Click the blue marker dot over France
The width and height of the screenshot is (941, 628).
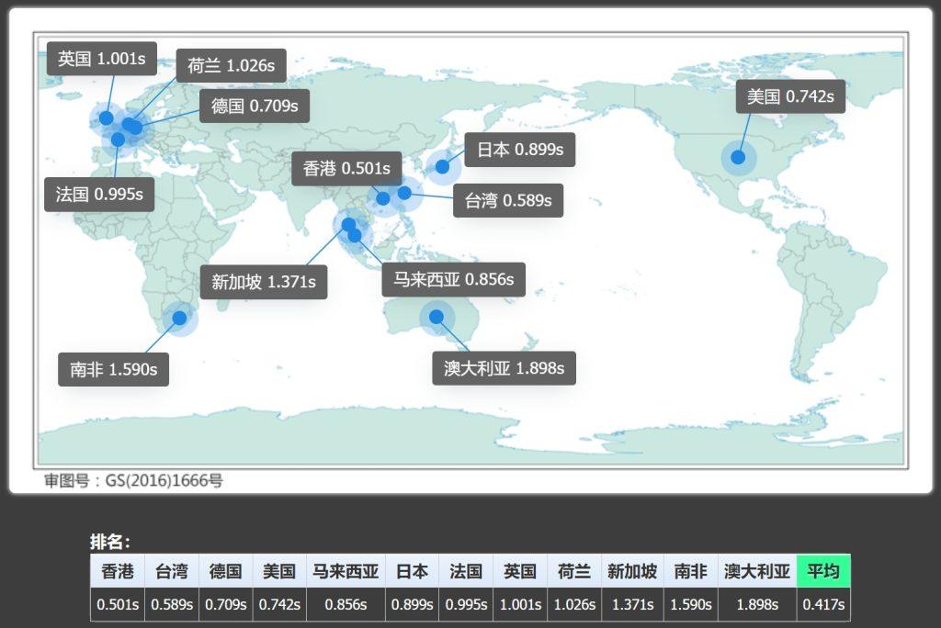(118, 140)
